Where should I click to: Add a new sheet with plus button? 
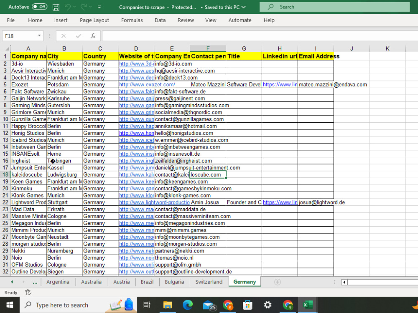(x=278, y=282)
